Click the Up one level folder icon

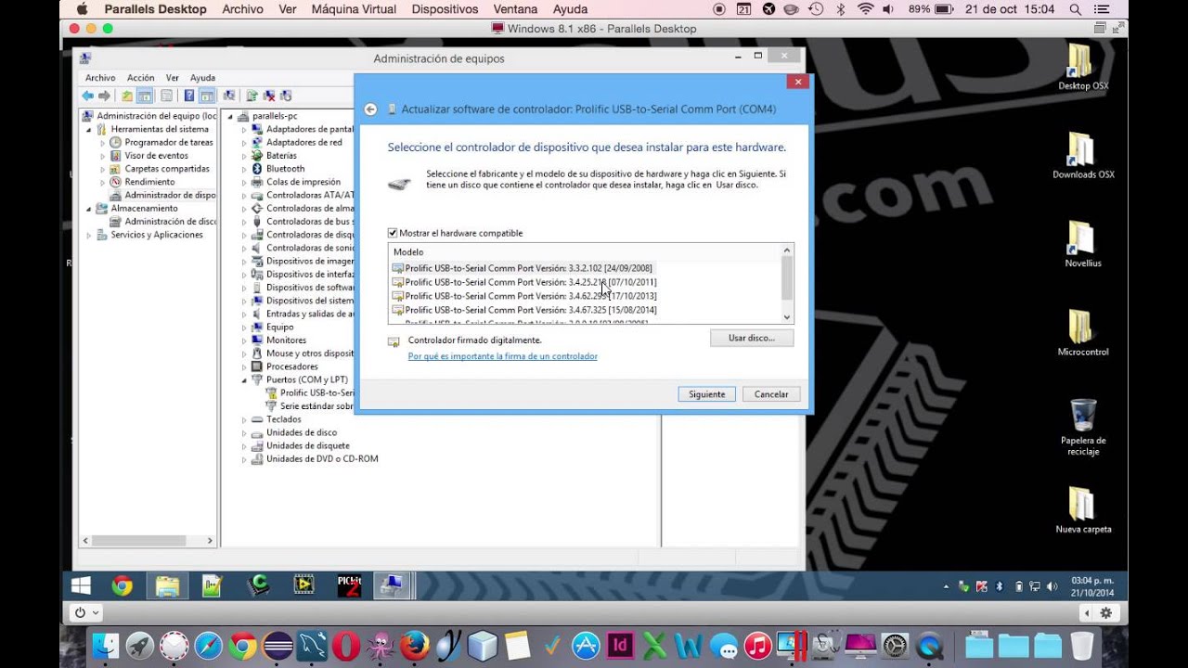tap(127, 96)
